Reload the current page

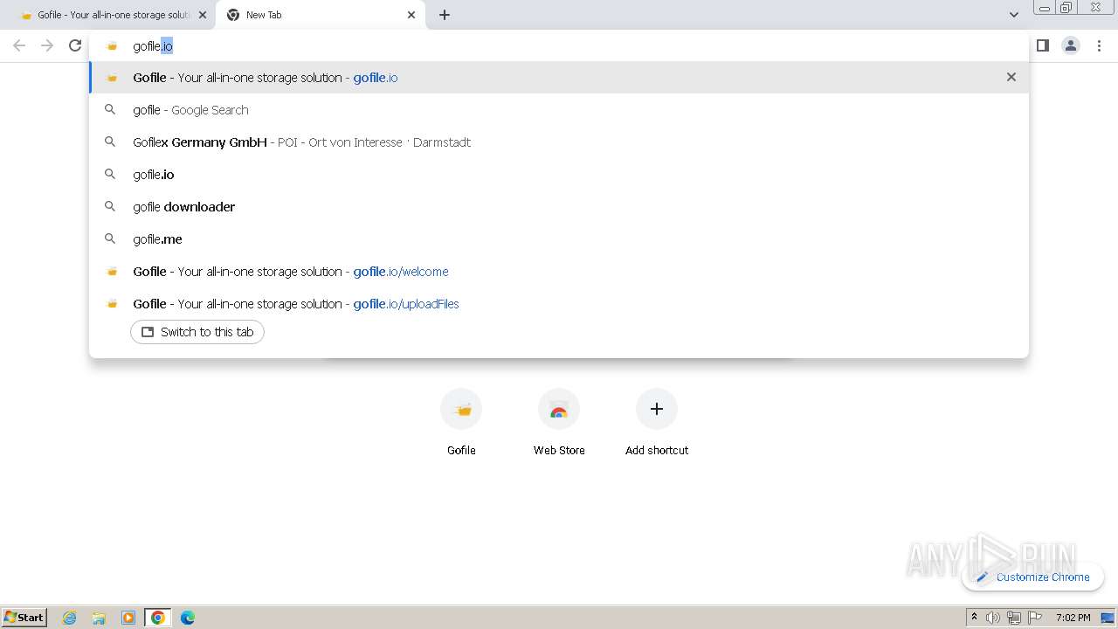(x=75, y=45)
